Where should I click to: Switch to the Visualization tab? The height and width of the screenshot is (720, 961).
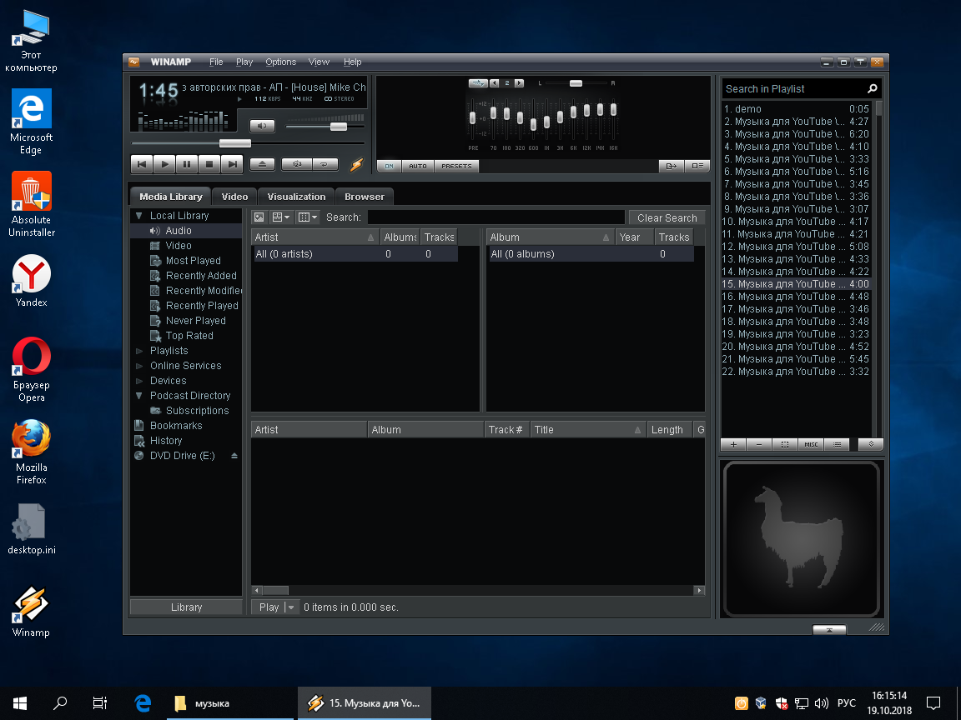pyautogui.click(x=297, y=197)
